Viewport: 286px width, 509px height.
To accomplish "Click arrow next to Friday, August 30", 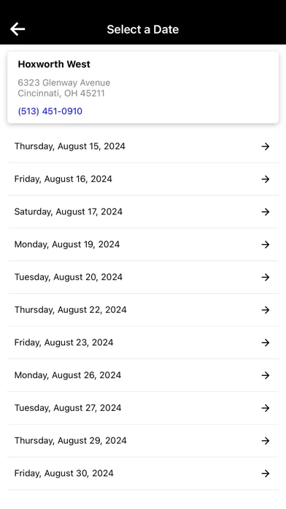I will click(x=266, y=474).
